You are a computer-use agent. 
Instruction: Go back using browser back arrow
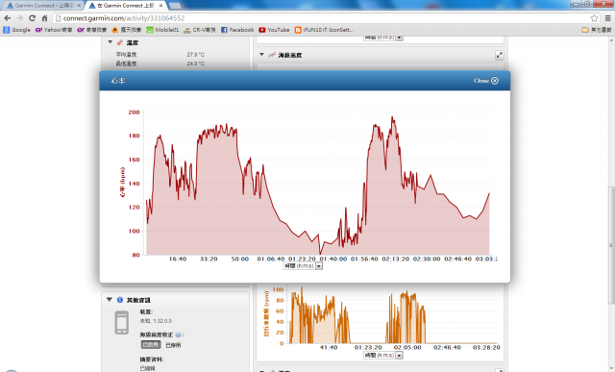(8, 18)
